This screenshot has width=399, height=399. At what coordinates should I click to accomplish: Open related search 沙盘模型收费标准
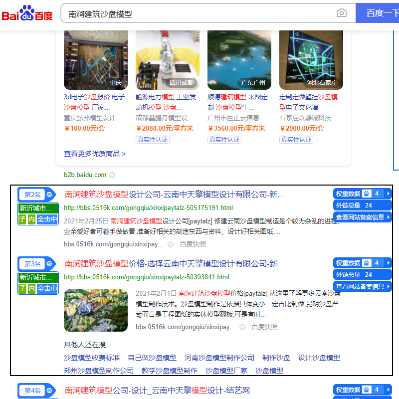pos(92,358)
